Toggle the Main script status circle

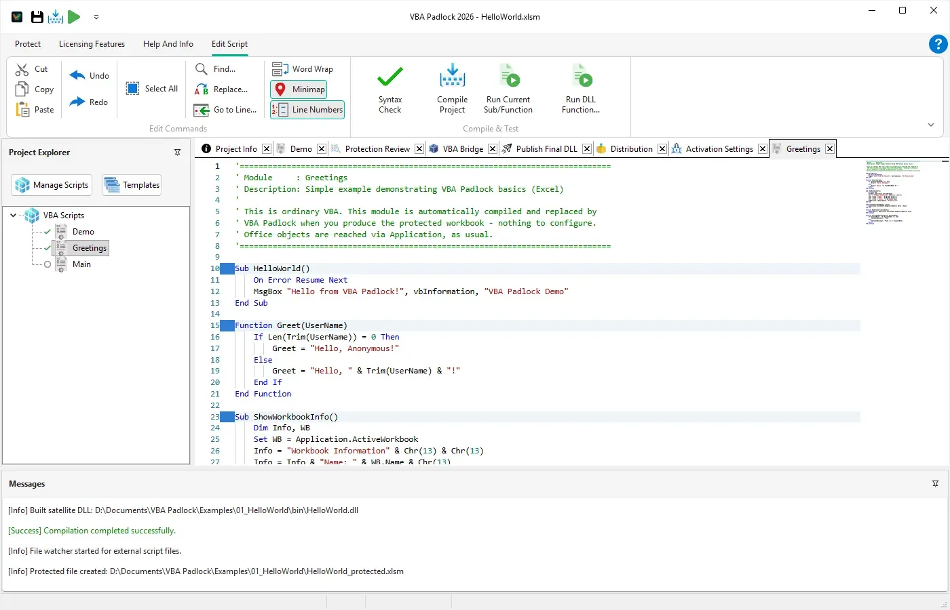(x=47, y=265)
